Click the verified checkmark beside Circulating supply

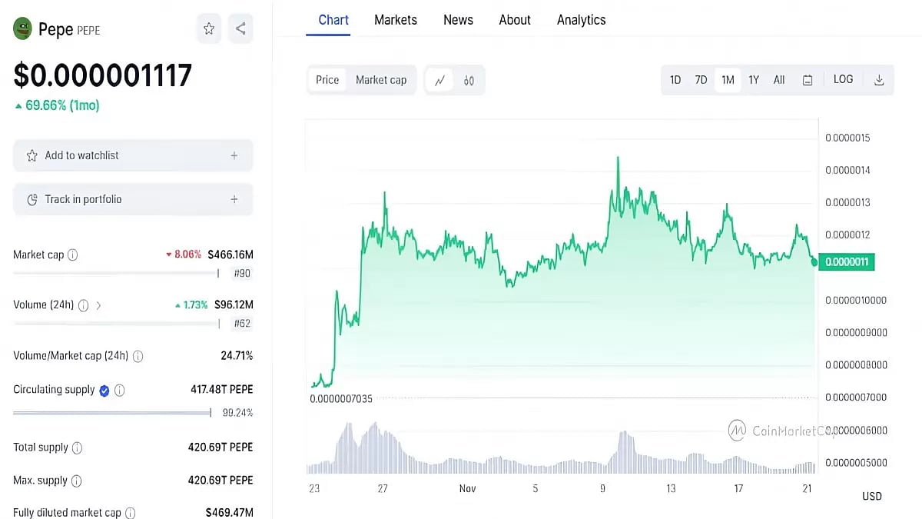[x=104, y=390]
